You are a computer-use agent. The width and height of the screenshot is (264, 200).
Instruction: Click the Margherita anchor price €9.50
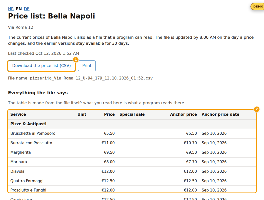[191, 152]
